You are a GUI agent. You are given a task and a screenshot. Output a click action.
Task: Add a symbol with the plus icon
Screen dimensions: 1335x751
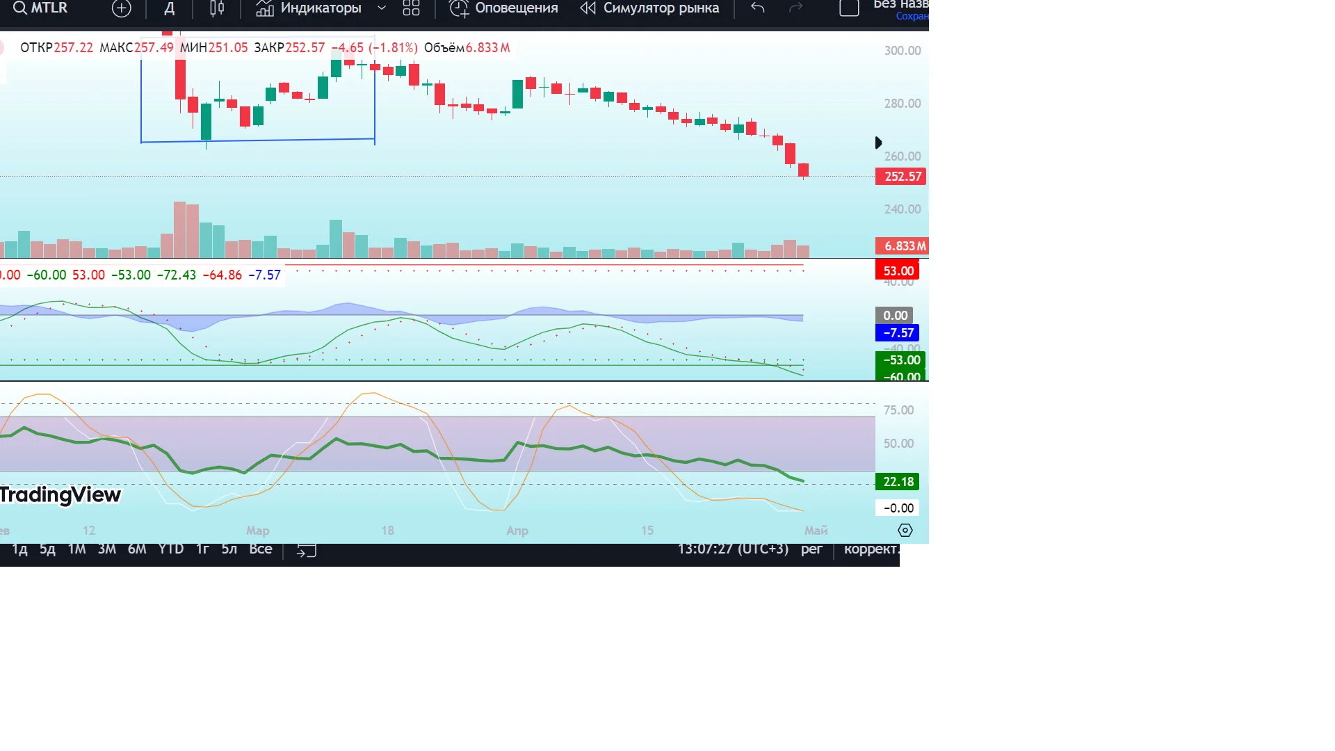[122, 8]
